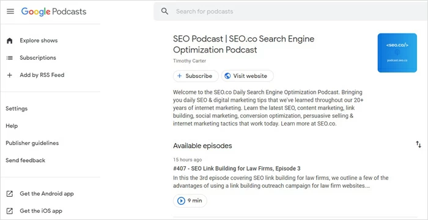Toggle episode sort order arrows

(x=418, y=144)
